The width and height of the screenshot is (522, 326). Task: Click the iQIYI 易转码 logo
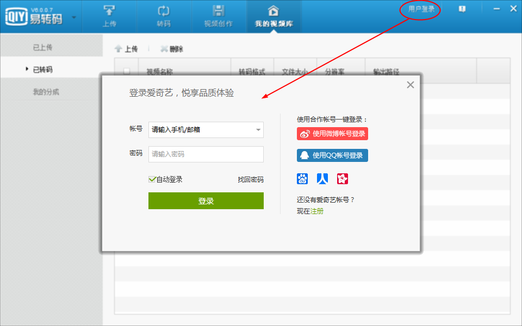coord(34,16)
